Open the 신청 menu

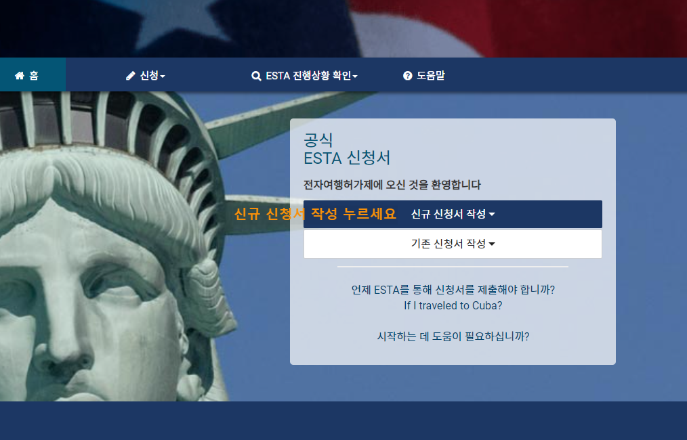tap(146, 76)
